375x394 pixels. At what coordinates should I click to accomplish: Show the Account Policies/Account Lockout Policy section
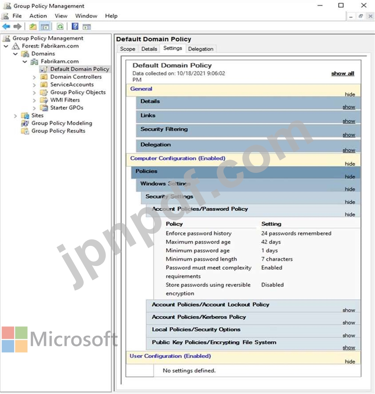click(349, 310)
